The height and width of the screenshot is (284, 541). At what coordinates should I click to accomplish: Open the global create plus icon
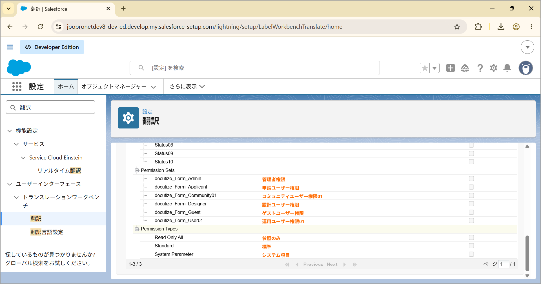pos(451,68)
